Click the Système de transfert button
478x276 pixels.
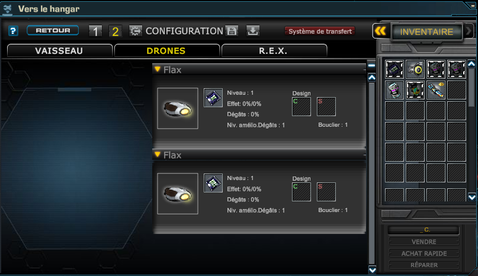pos(320,31)
